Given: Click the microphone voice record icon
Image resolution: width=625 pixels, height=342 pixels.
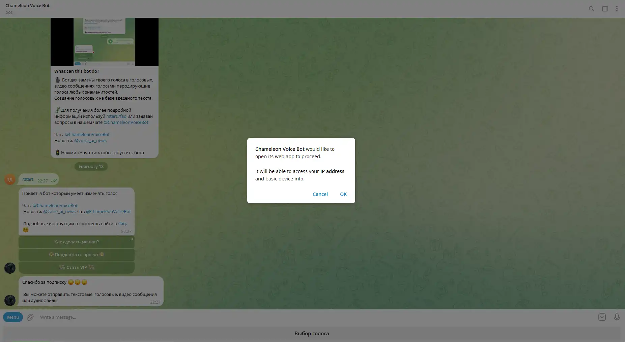Looking at the screenshot, I should [x=617, y=317].
